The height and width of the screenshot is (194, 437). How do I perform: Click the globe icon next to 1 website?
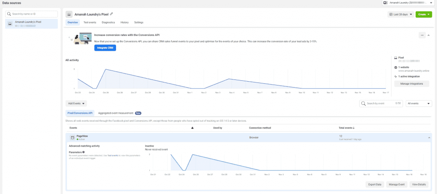point(396,68)
